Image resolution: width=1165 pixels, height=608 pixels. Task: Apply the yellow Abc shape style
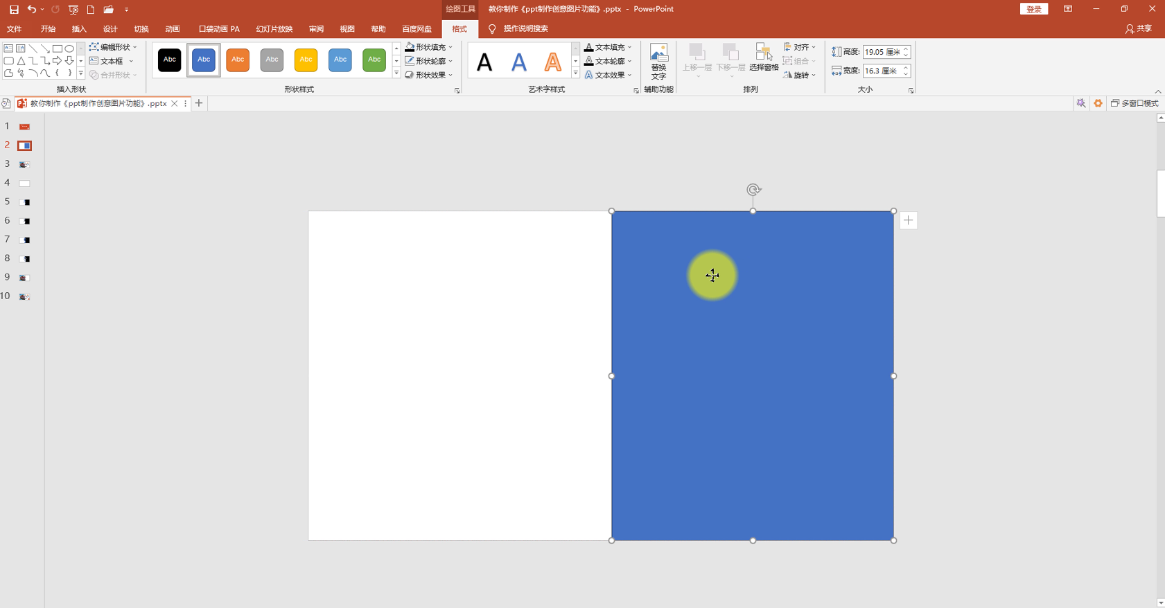(306, 60)
